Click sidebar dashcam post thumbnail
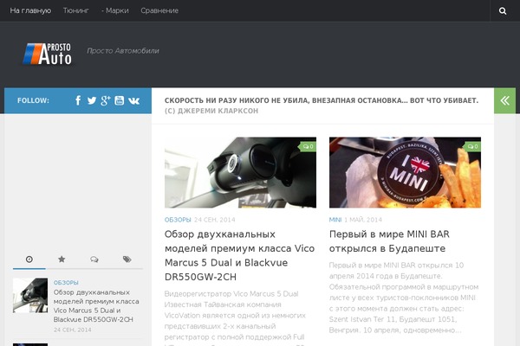Image resolution: width=520 pixels, height=346 pixels. click(x=30, y=295)
